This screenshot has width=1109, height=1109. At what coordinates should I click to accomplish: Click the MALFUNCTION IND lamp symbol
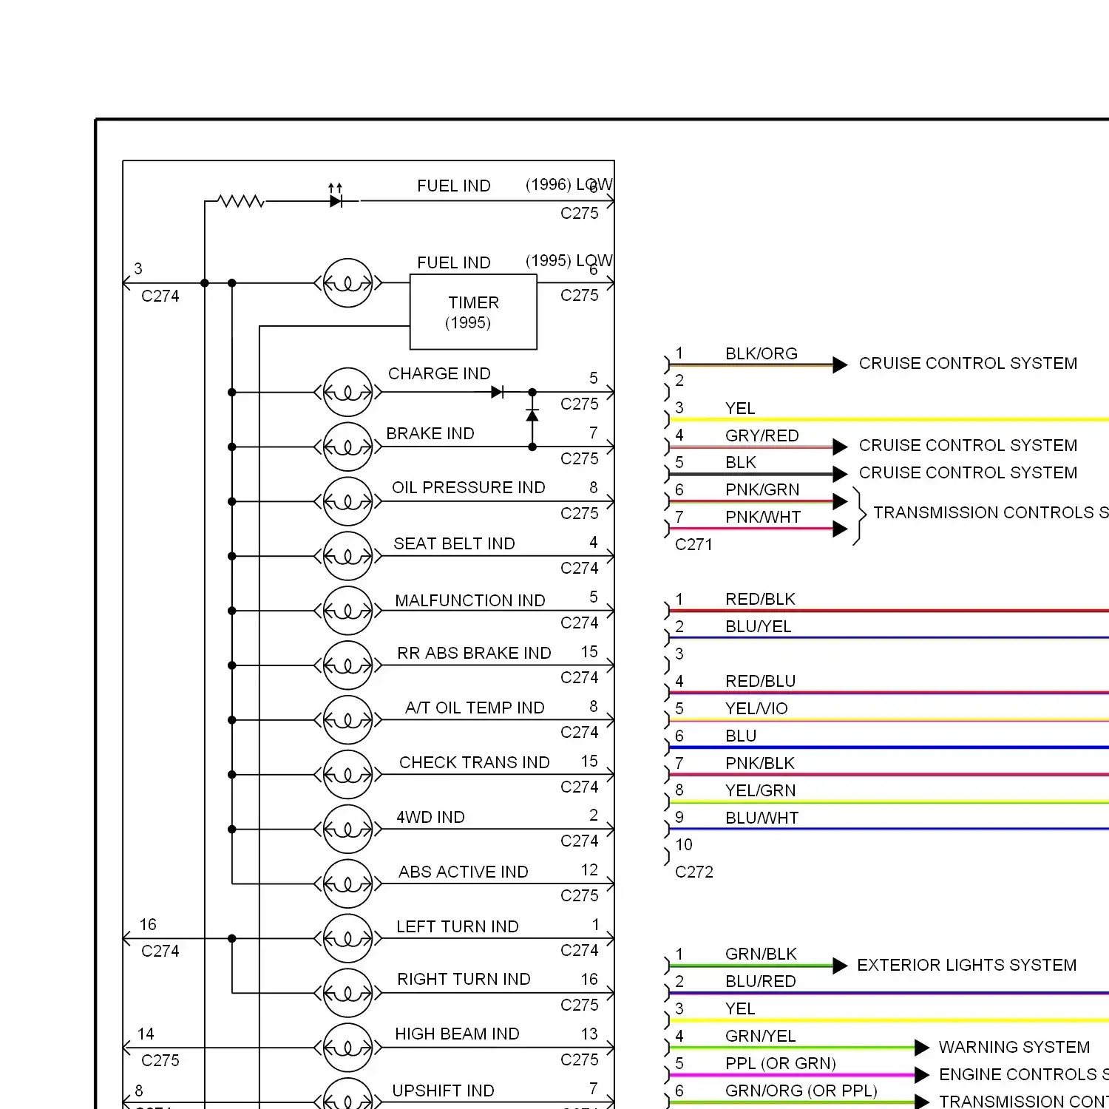(x=347, y=611)
